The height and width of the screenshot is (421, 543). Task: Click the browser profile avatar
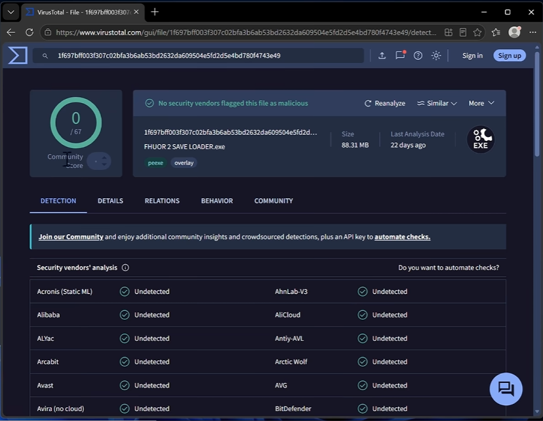(514, 32)
